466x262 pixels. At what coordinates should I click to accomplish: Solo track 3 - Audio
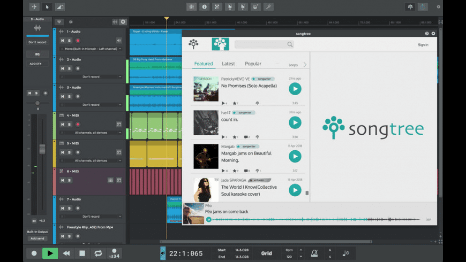point(69,96)
